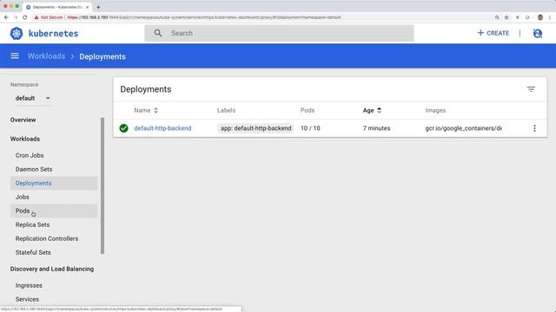The image size is (556, 312).
Task: Click the browser address bar URL
Action: [204, 17]
